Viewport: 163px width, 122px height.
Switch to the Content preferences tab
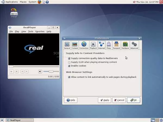pyautogui.click(x=75, y=45)
